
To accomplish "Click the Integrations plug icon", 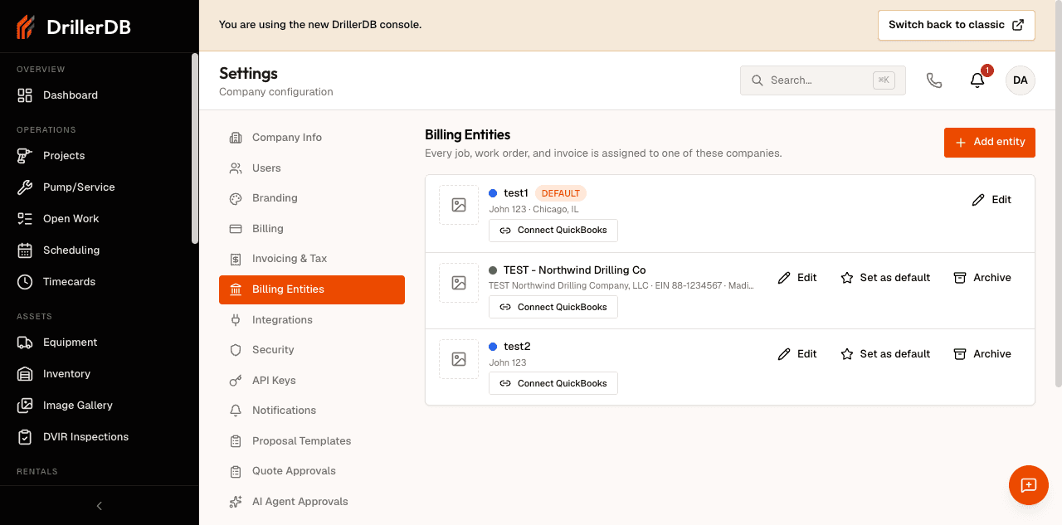I will coord(236,320).
